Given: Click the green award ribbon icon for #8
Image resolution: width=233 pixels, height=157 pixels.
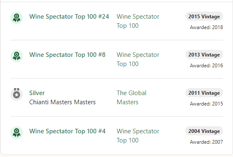Looking at the screenshot, I should click(x=17, y=56).
